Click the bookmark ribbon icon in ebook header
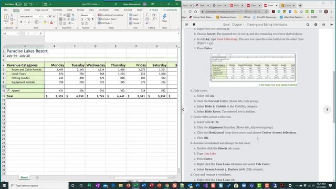Screen dimensions: 336x189 pyautogui.click(x=194, y=25)
